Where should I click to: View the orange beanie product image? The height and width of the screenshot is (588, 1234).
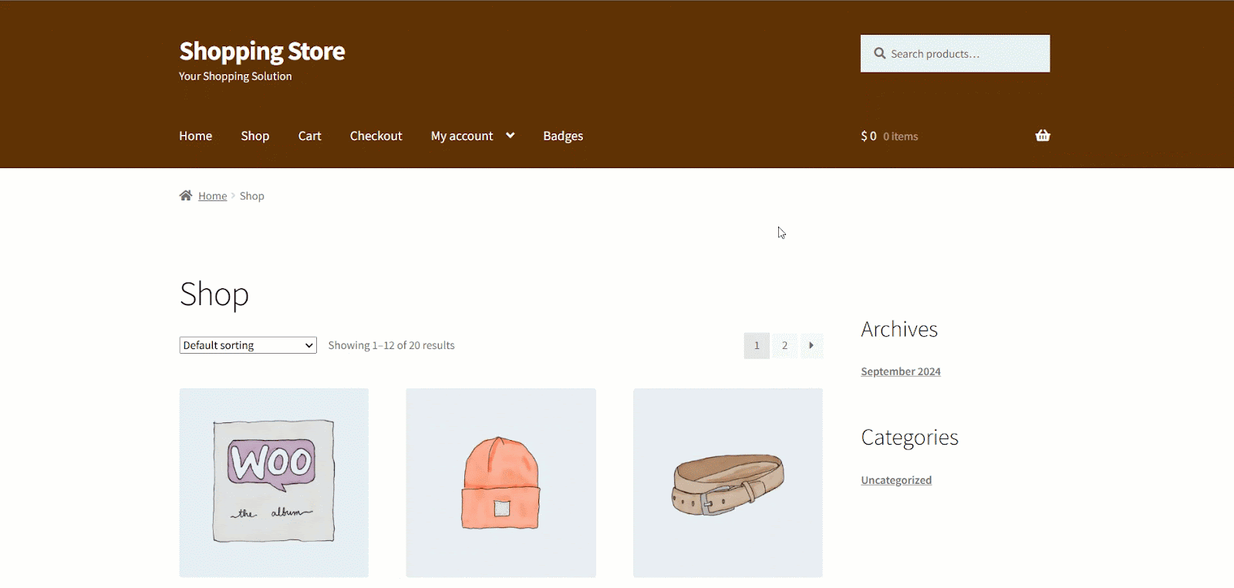[x=501, y=482]
